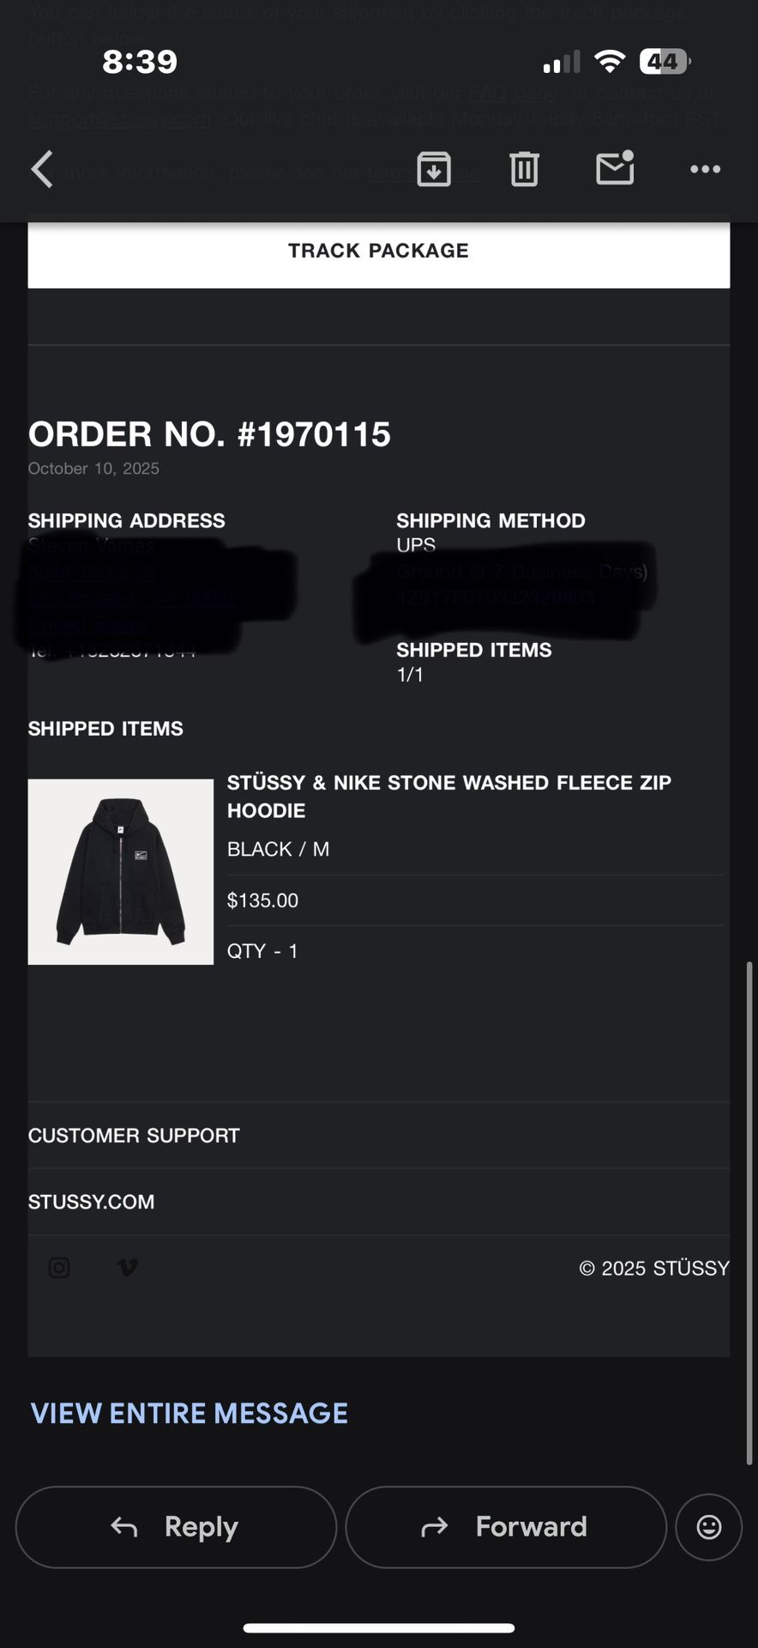The height and width of the screenshot is (1648, 758).
Task: Open Stüssy Vimeo icon link
Action: [127, 1268]
